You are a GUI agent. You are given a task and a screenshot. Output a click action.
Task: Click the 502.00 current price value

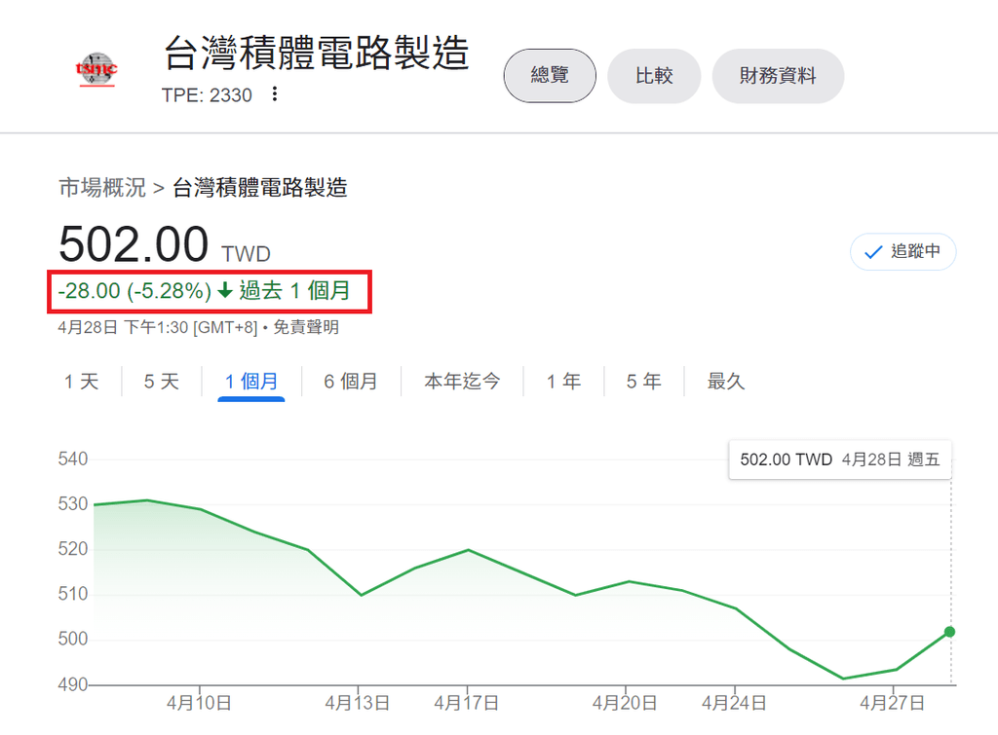(x=134, y=244)
